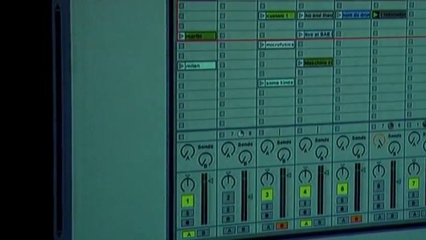Launch the martin clip on track 1
The width and height of the screenshot is (426, 240).
tap(182, 36)
